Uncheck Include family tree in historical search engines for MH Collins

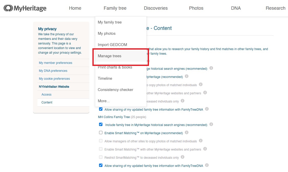101,124
